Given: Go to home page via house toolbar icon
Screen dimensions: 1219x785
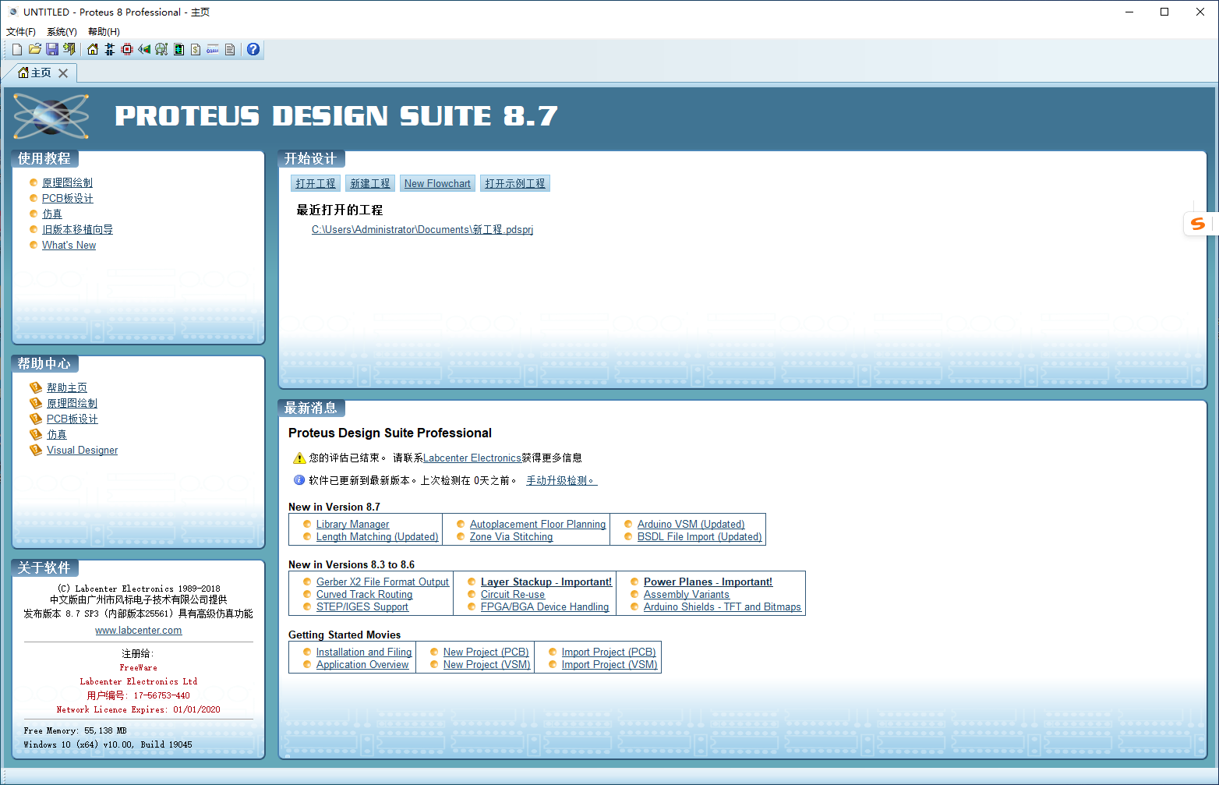Looking at the screenshot, I should 93,49.
